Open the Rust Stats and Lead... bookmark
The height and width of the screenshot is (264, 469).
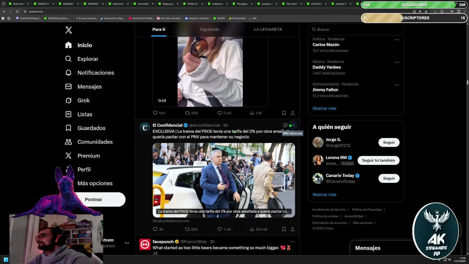(x=169, y=18)
